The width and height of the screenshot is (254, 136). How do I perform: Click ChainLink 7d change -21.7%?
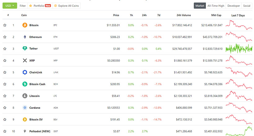157,72
